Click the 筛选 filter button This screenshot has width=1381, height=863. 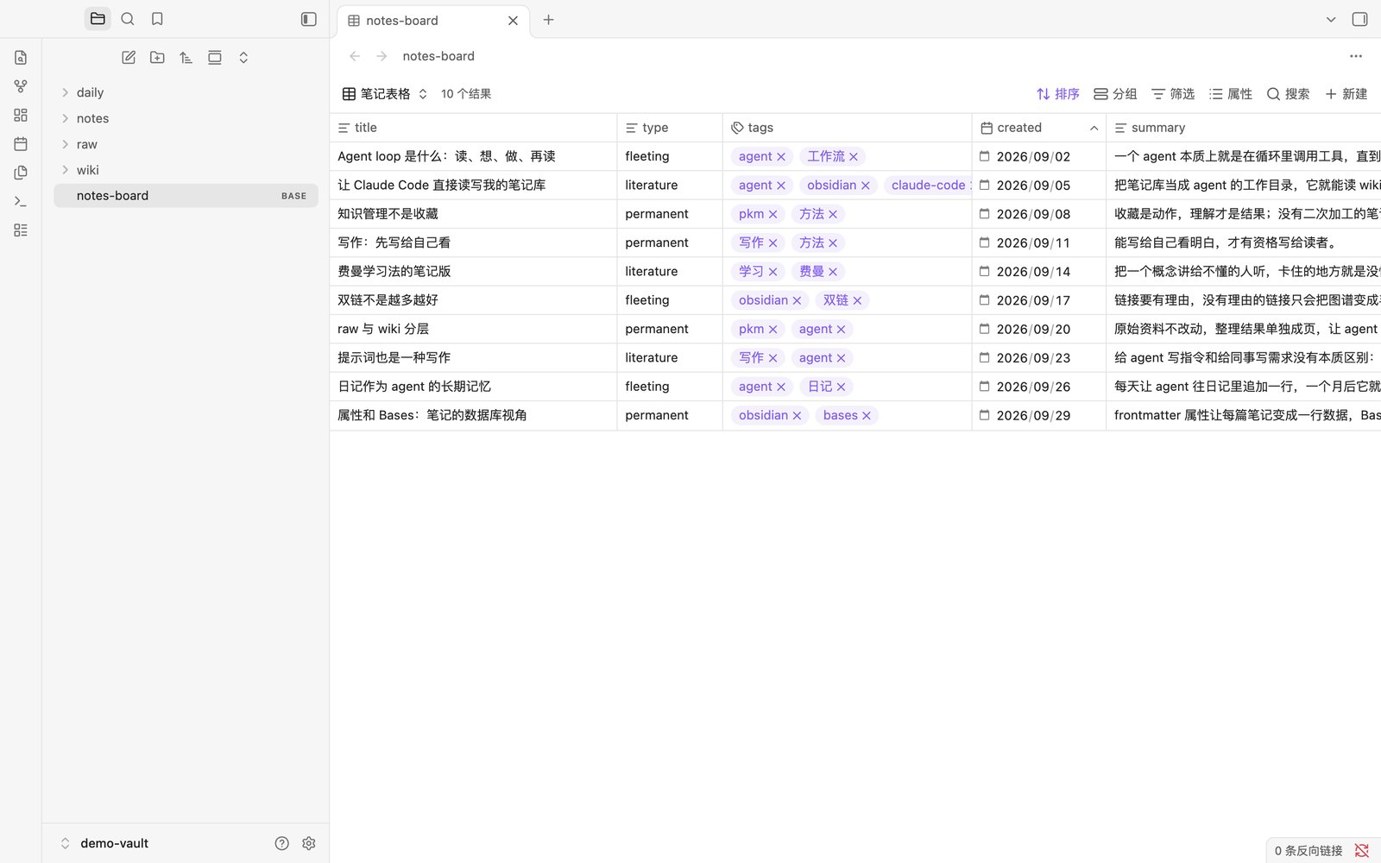tap(1173, 94)
